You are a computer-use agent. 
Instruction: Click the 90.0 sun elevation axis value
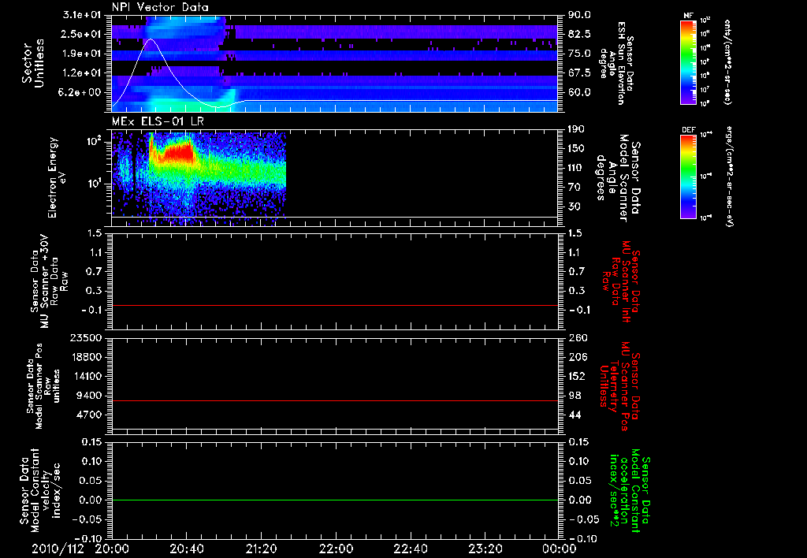579,15
